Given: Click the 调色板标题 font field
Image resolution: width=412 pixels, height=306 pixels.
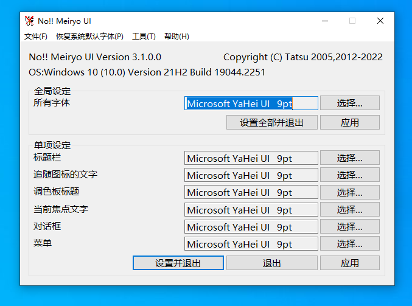Looking at the screenshot, I should (251, 192).
